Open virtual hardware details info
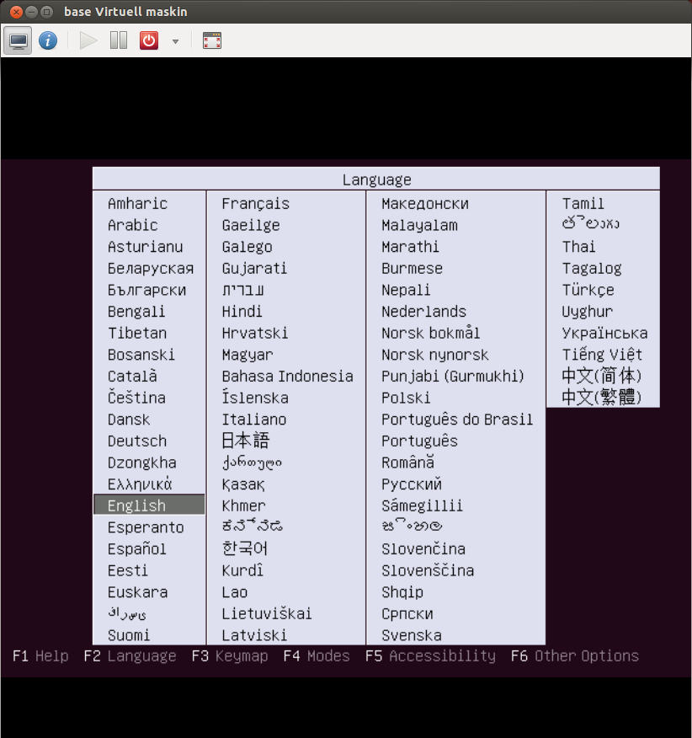 [x=48, y=40]
